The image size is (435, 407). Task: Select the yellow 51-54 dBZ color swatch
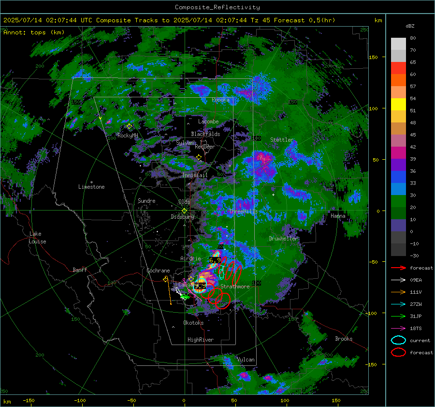click(x=398, y=105)
